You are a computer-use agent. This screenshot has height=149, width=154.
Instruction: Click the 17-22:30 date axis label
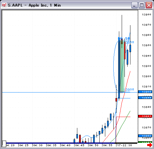click(x=125, y=145)
